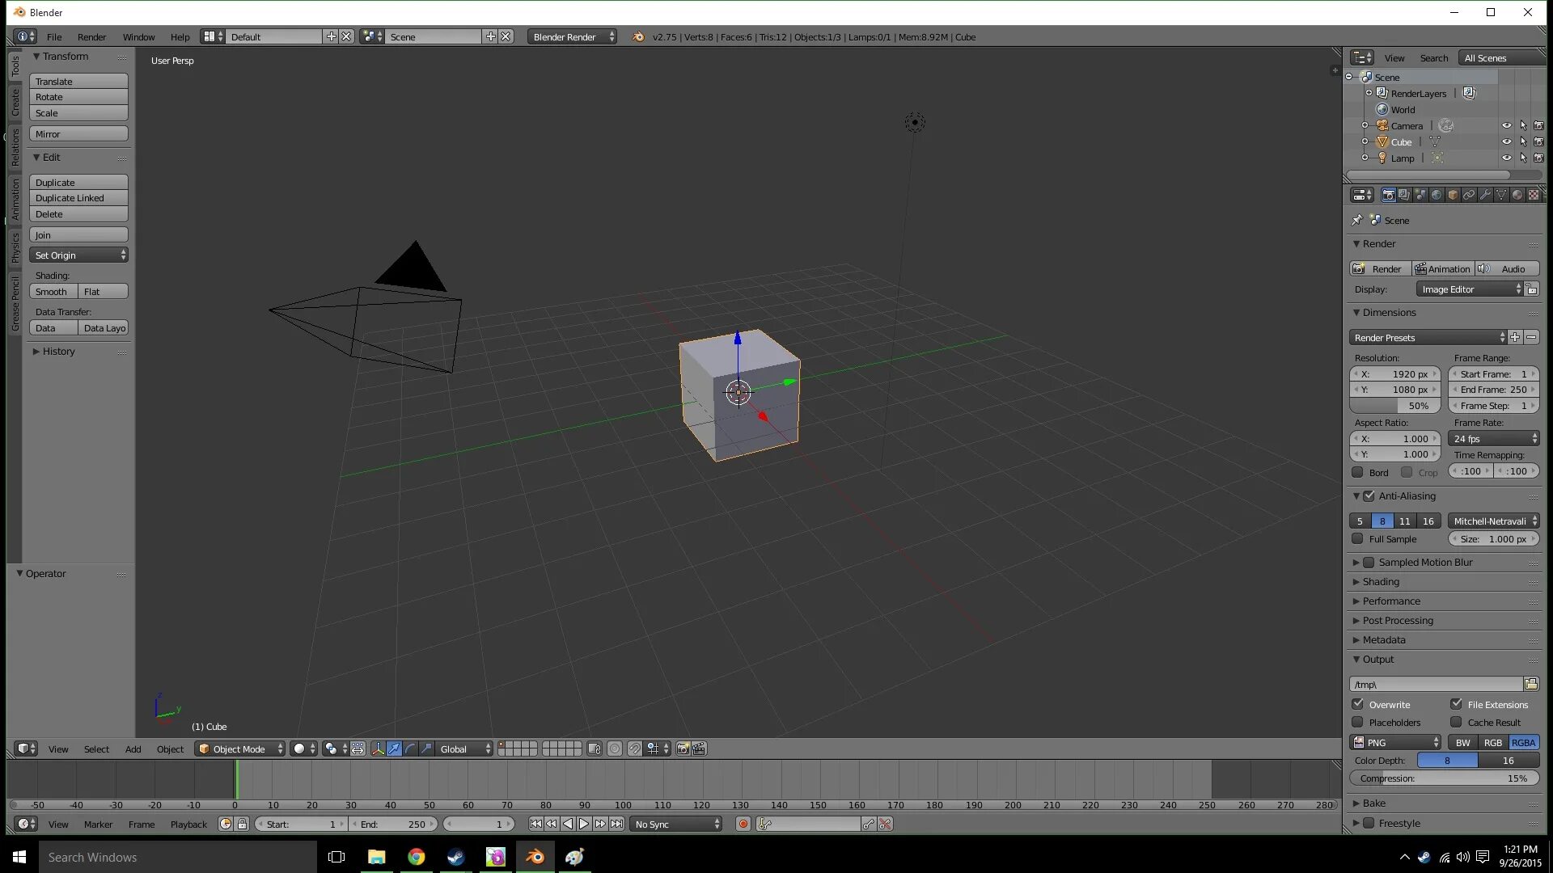Screen dimensions: 1553x873
Task: Enable the Cache Result checkbox
Action: coord(1456,722)
